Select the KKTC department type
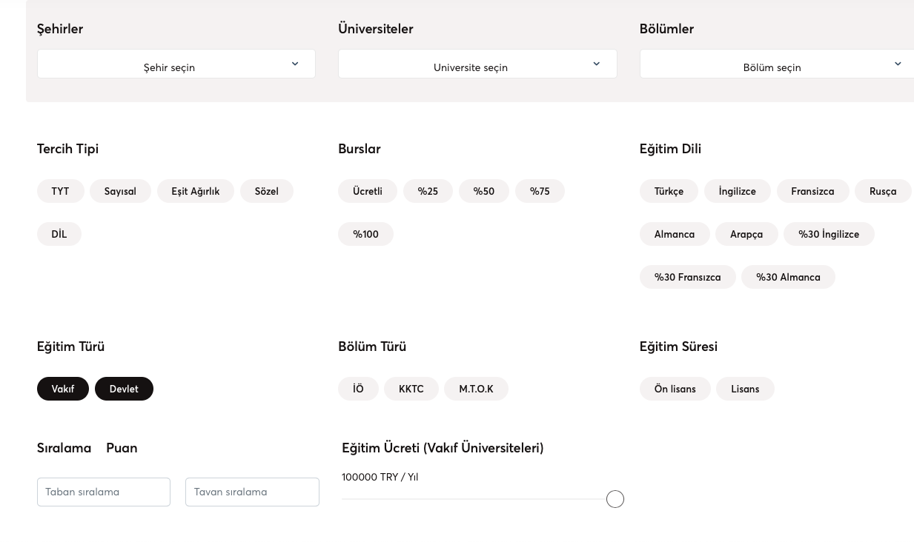 (411, 389)
